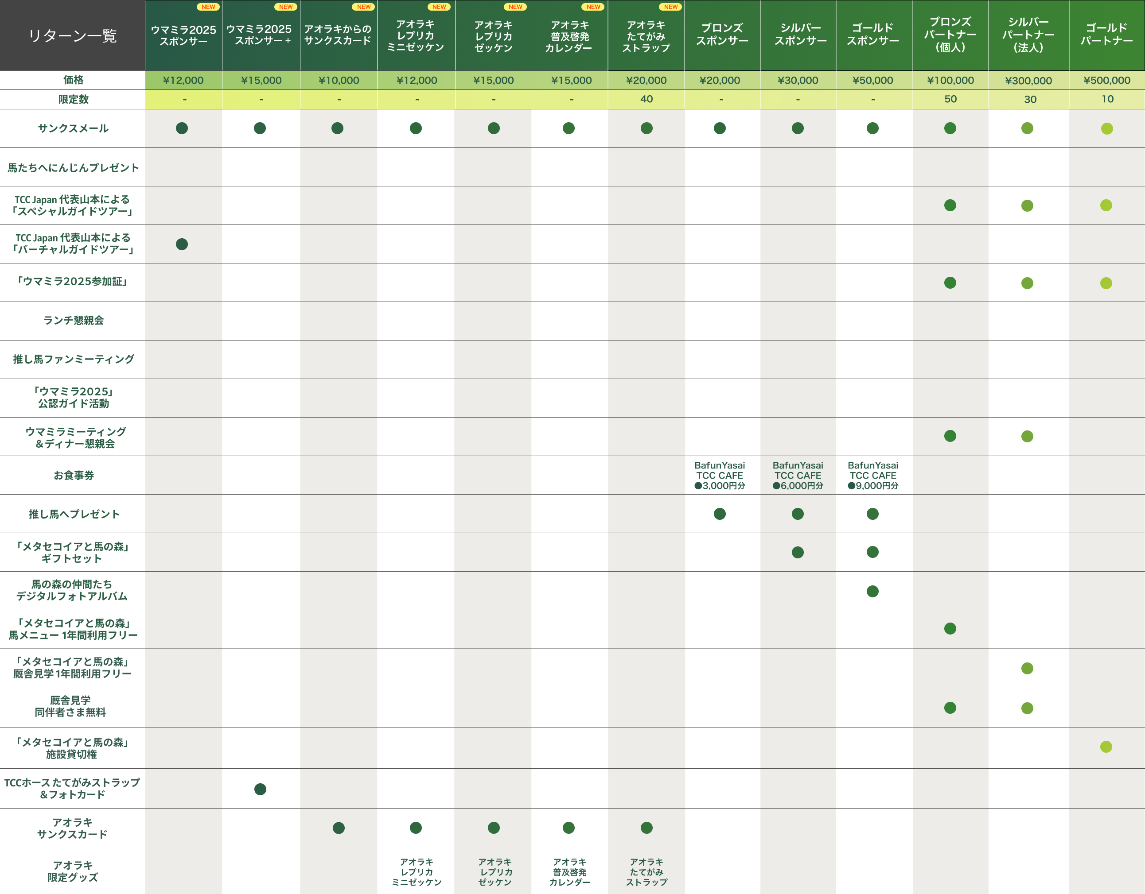Click 馬メニュー1年間利用フリー dot for ブロンズパートナー
This screenshot has width=1145, height=894.
950,628
